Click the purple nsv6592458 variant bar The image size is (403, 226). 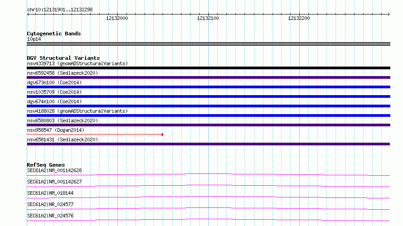pyautogui.click(x=208, y=77)
